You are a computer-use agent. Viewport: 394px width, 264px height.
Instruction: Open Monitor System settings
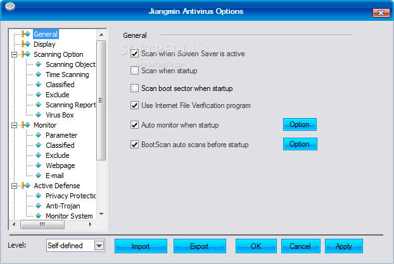tap(69, 216)
